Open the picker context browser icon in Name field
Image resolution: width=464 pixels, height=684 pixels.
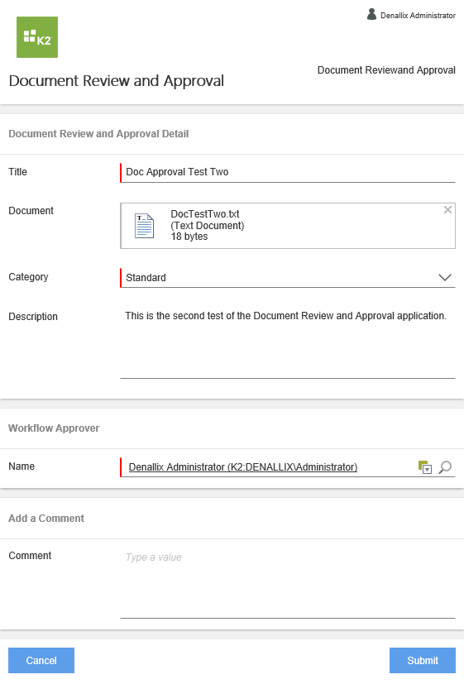[x=425, y=467]
